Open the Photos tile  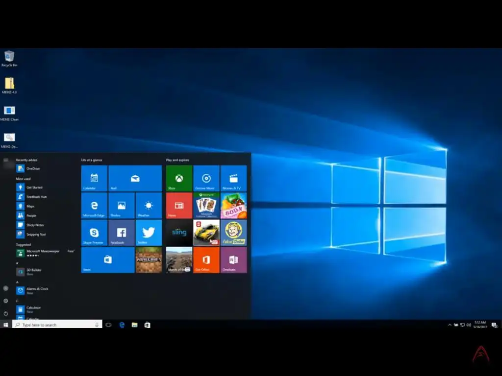coord(122,205)
